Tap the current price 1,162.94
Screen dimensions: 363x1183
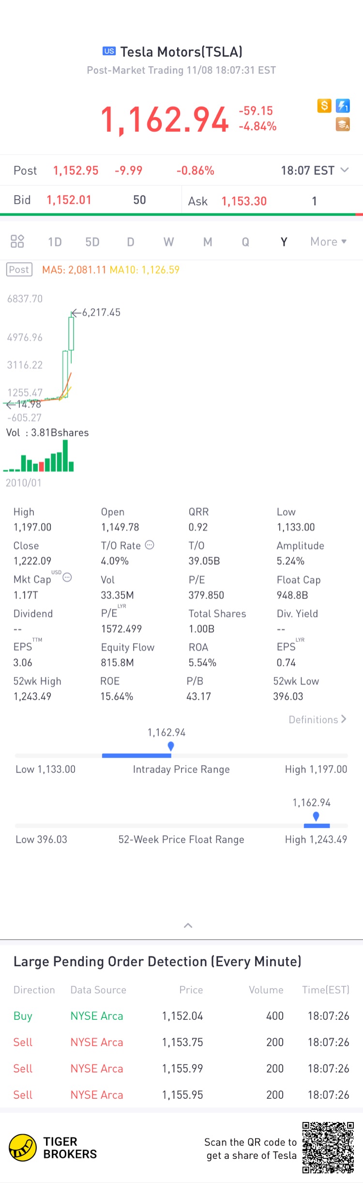[x=165, y=120]
